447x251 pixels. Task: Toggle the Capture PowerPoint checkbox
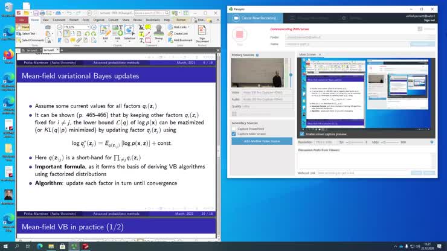pos(234,129)
